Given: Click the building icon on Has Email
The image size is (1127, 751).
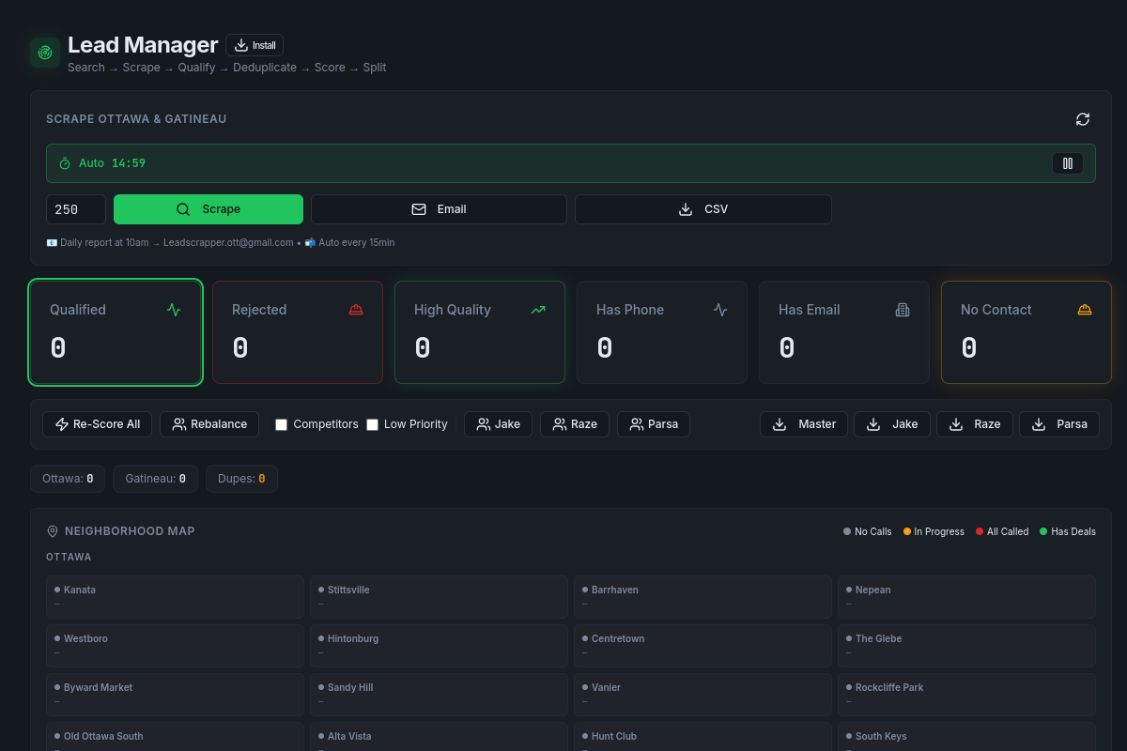Looking at the screenshot, I should point(903,310).
